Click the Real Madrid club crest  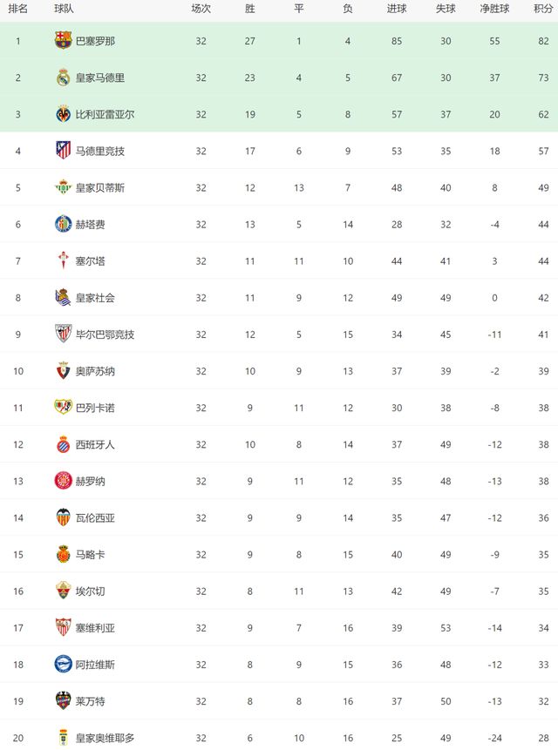[x=63, y=78]
